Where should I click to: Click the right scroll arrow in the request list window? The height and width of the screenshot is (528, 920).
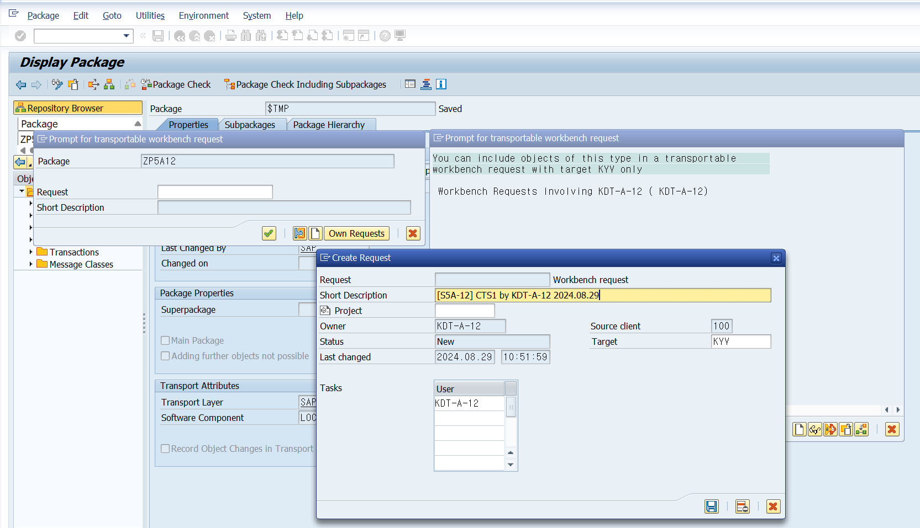898,410
